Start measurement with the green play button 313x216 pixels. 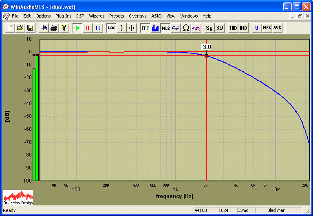(77, 28)
